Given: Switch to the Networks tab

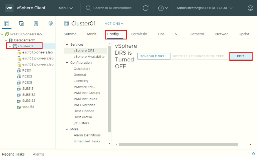Looking at the screenshot, I should tap(223, 34).
